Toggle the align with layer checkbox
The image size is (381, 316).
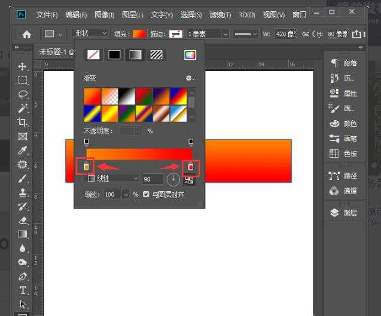[147, 195]
